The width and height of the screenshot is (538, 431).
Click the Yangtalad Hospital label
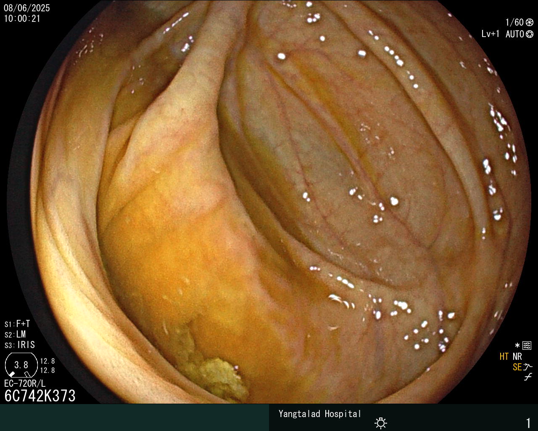point(320,414)
